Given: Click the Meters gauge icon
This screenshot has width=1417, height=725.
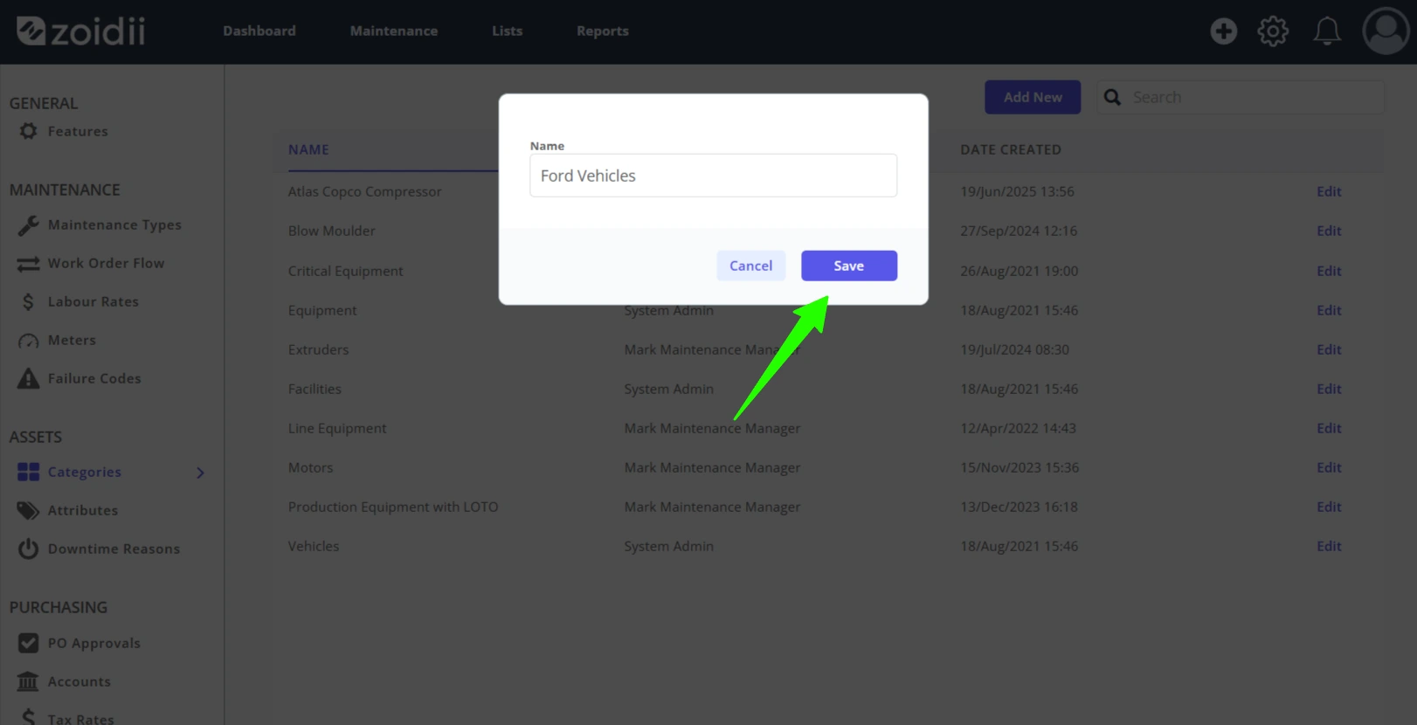Looking at the screenshot, I should pyautogui.click(x=29, y=341).
